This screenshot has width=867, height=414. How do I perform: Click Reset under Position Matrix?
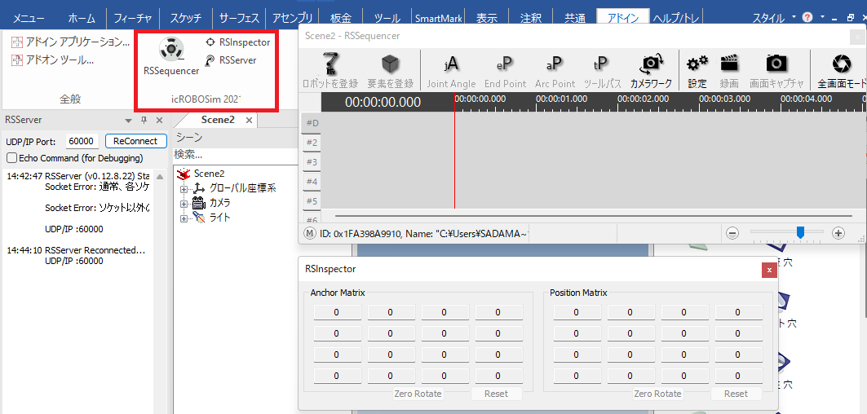736,394
